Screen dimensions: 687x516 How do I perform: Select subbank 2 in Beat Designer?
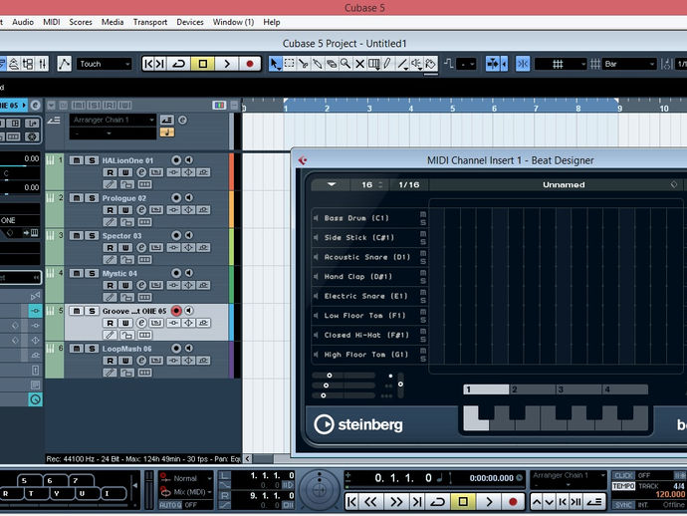click(x=533, y=389)
